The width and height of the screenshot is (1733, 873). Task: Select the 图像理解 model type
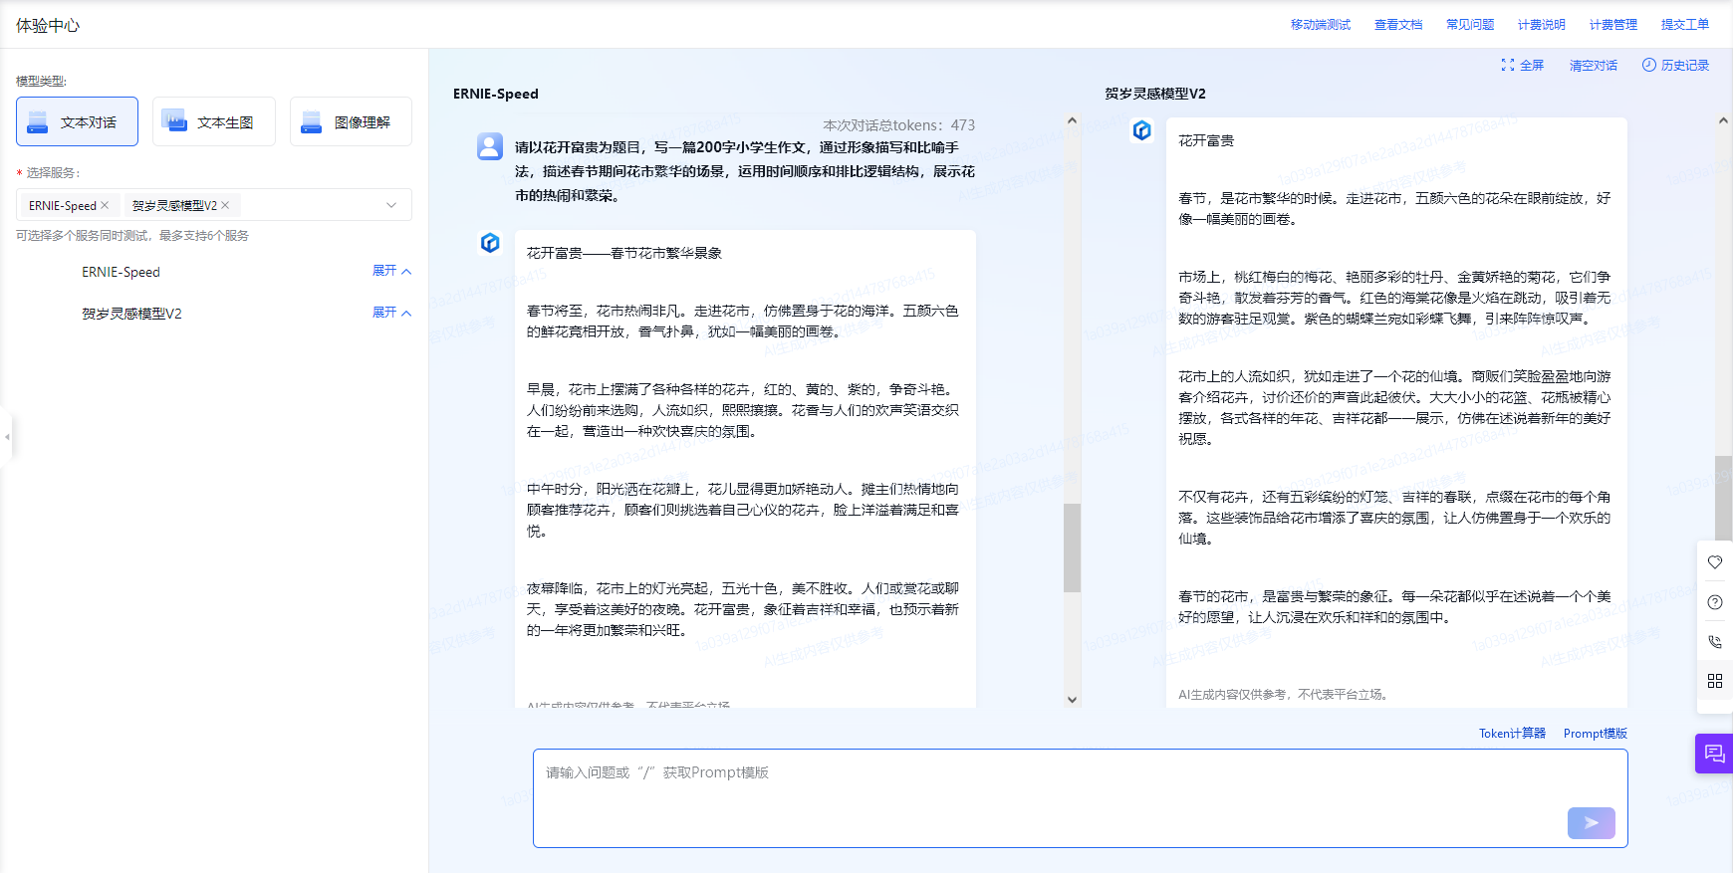click(351, 121)
